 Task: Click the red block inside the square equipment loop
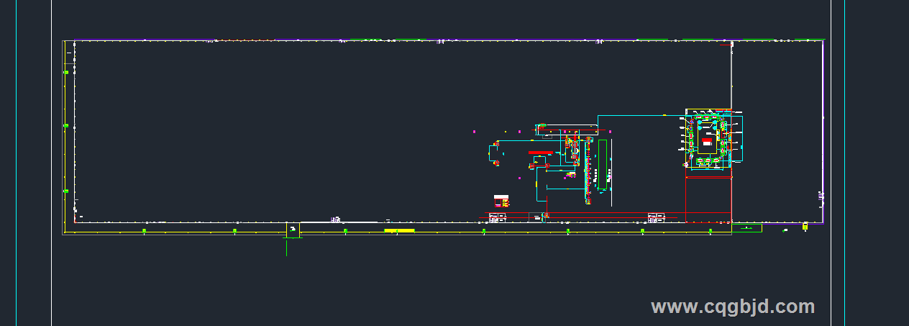click(707, 141)
